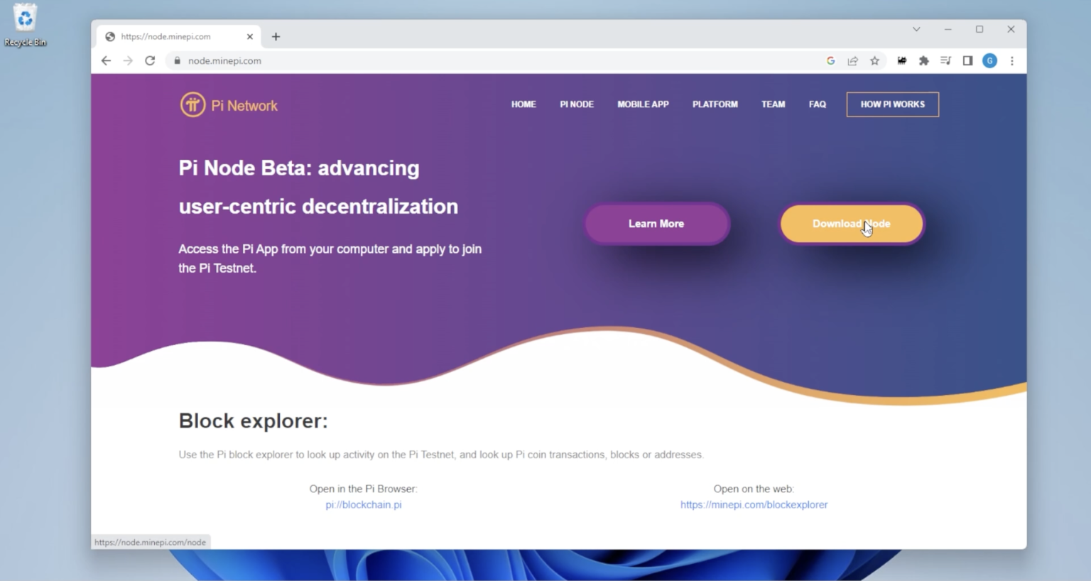Reload the node.minepi.com page
Viewport: 1091px width, 581px height.
[150, 60]
